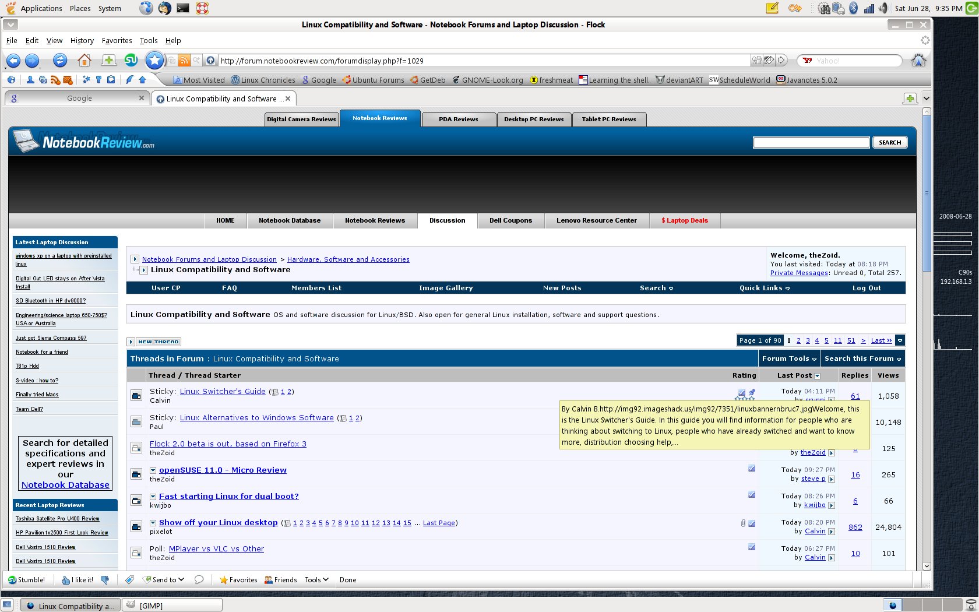Click the Bluetooth tray icon
This screenshot has width=979, height=612.
coord(854,8)
